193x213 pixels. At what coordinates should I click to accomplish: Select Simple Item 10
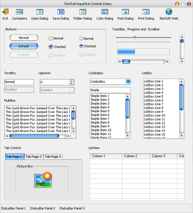pos(101,130)
